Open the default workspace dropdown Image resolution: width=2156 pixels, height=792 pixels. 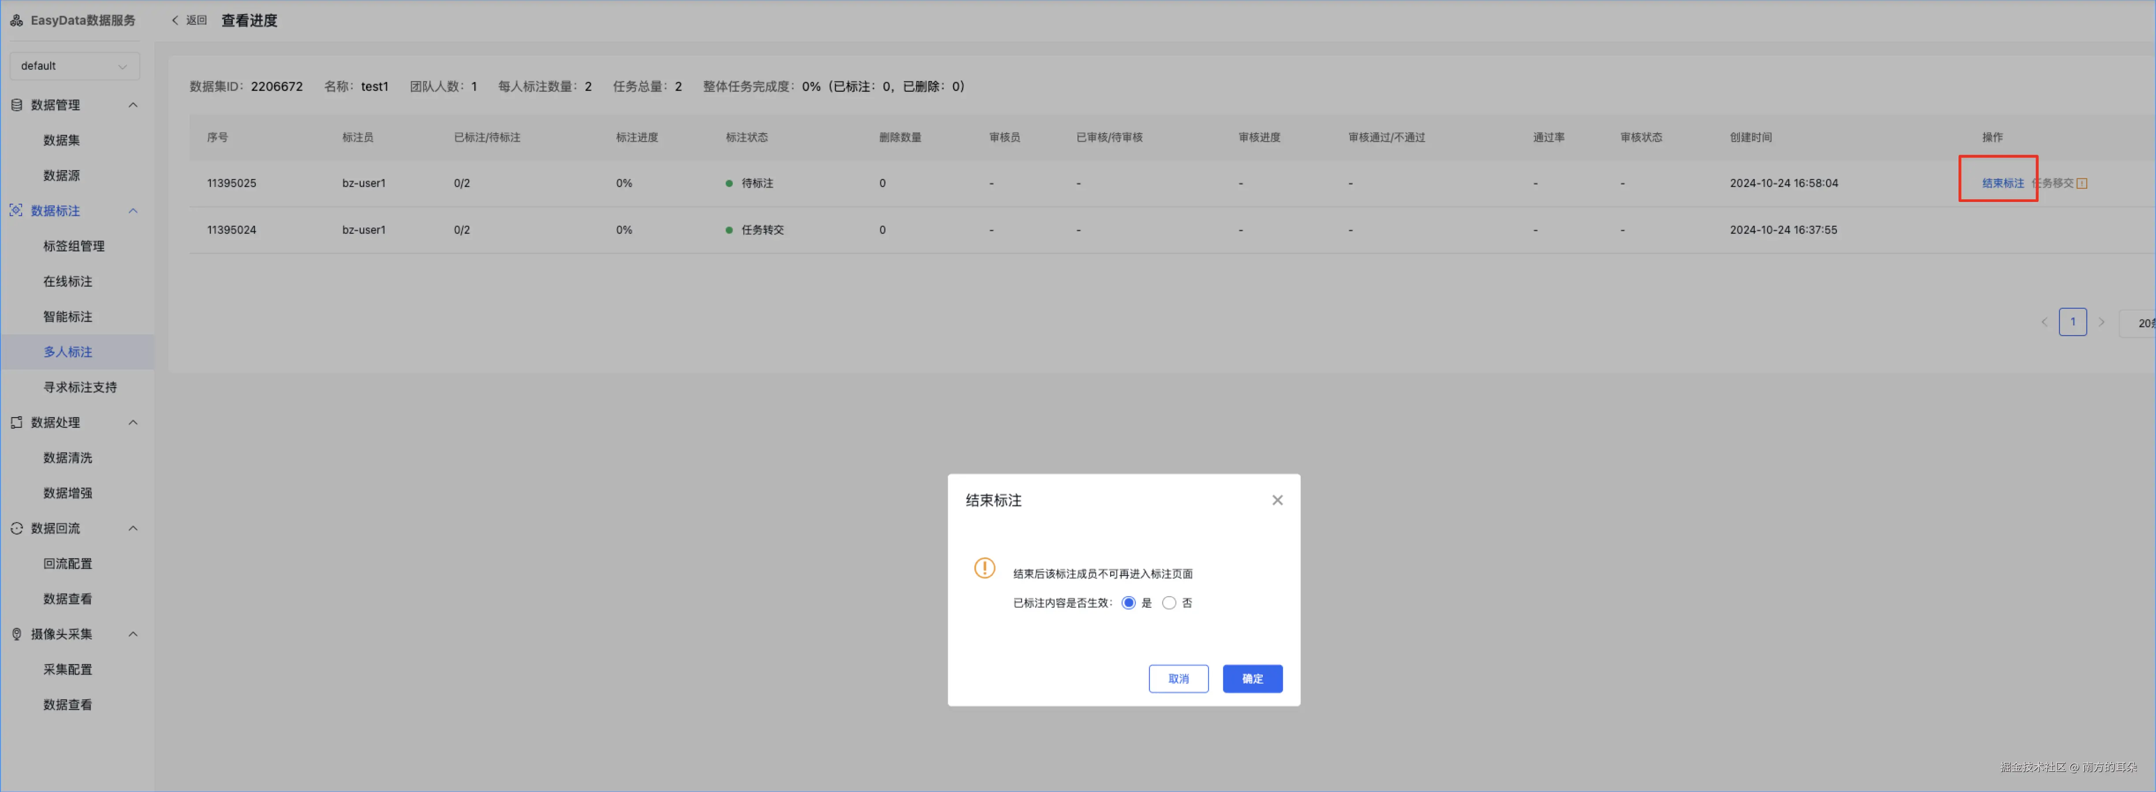[74, 66]
